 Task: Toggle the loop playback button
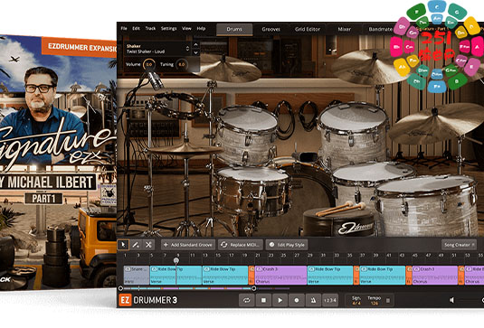tap(247, 300)
